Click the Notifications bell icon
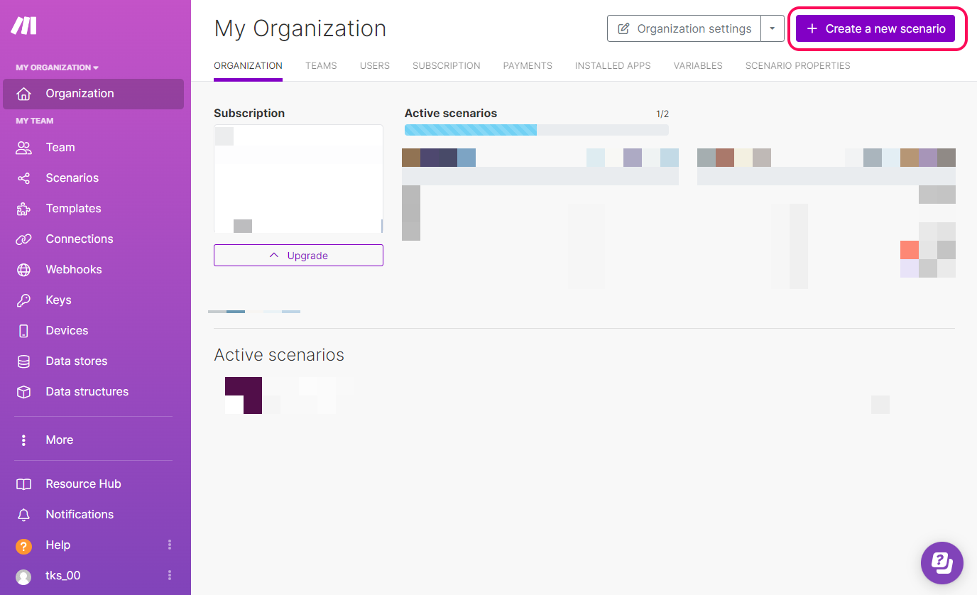 24,515
